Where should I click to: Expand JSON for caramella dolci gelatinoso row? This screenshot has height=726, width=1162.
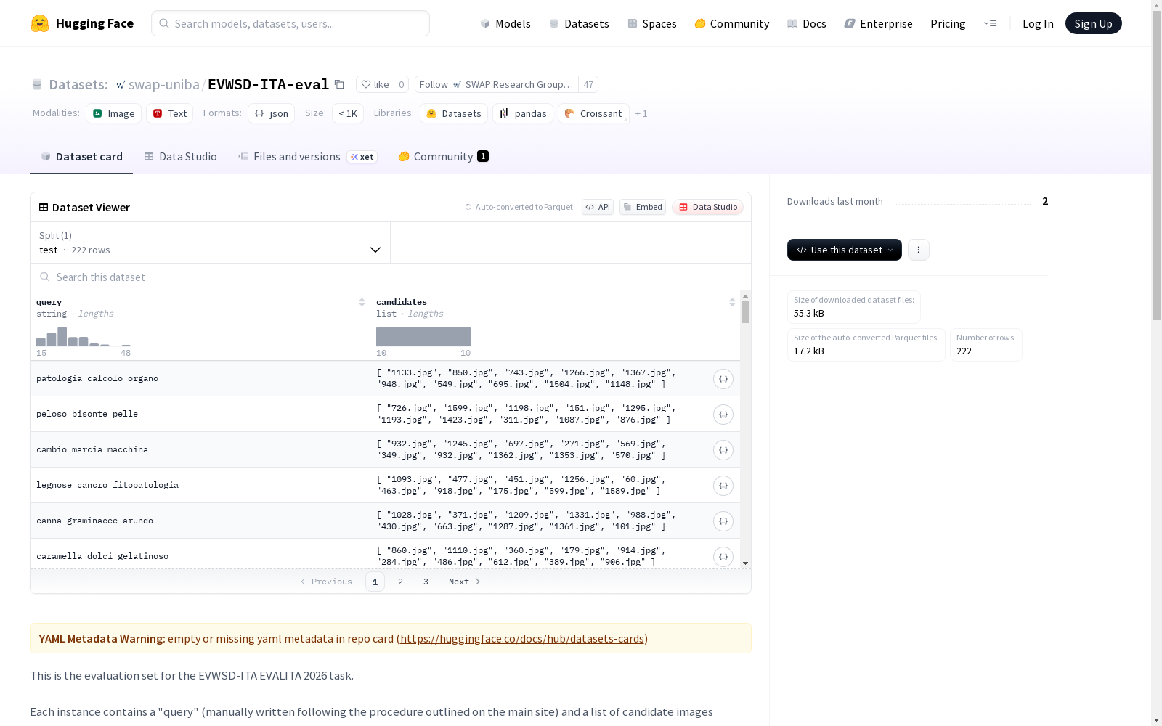coord(723,557)
